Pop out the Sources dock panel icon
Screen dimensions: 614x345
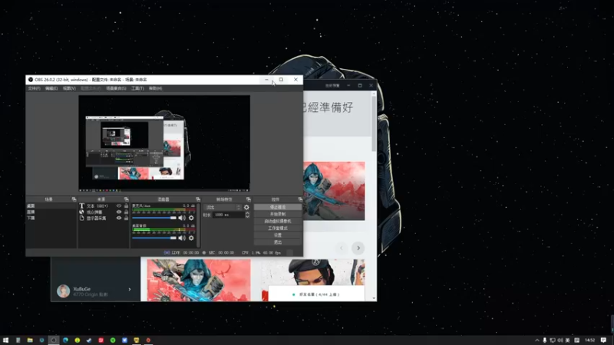[126, 199]
